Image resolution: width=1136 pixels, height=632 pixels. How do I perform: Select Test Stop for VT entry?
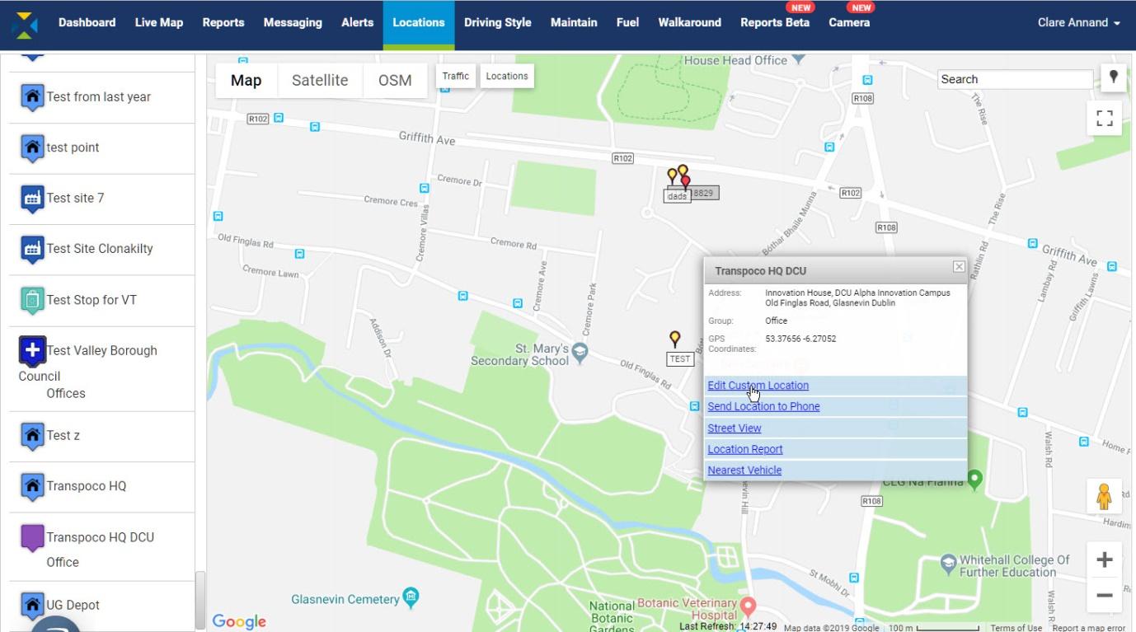(102, 301)
